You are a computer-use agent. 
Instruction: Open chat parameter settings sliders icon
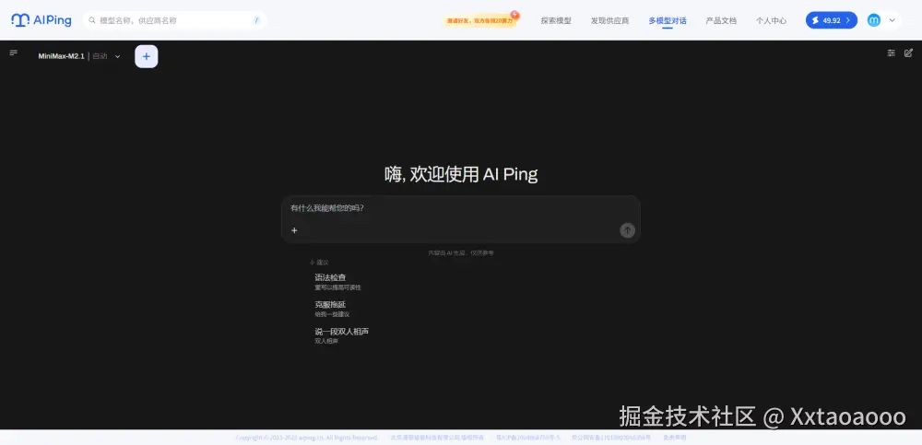click(x=892, y=53)
